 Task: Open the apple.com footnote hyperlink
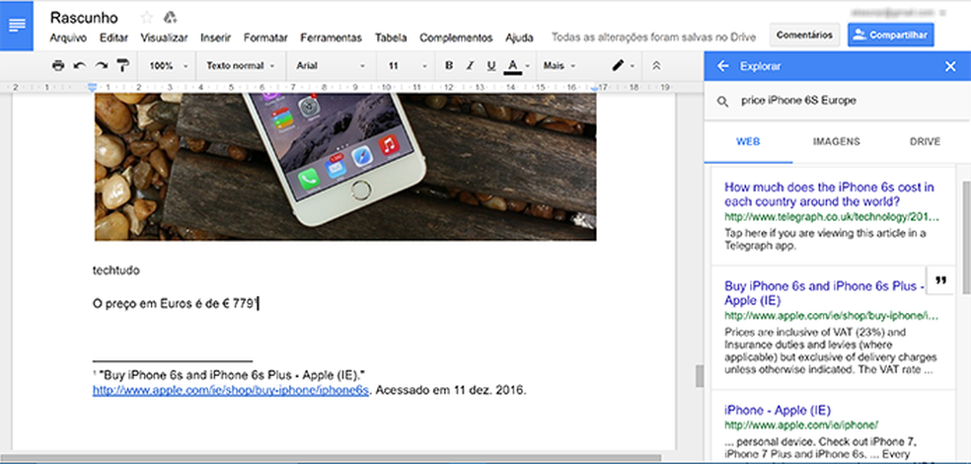231,391
